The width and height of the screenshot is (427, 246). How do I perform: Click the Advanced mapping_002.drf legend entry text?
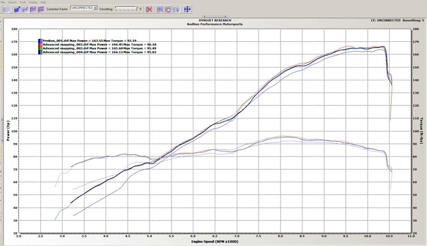[x=99, y=44]
